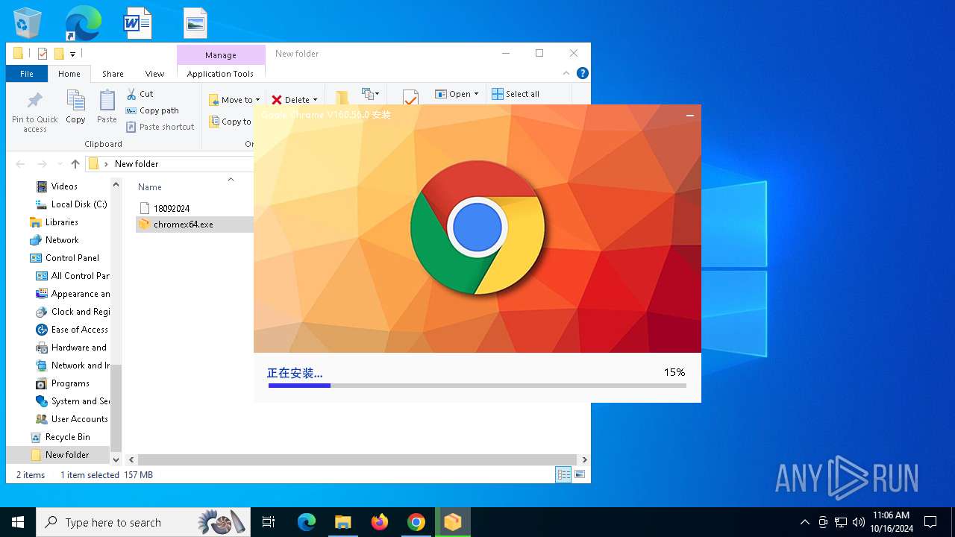The height and width of the screenshot is (537, 955).
Task: Click the Manage contextual tab
Action: pyautogui.click(x=221, y=55)
